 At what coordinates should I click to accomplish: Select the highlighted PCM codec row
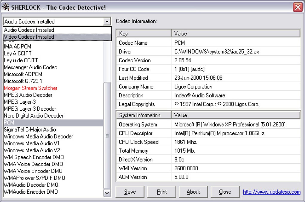click(x=53, y=123)
